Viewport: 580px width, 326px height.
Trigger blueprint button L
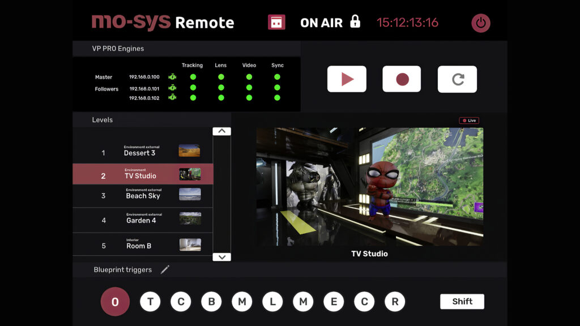tap(272, 302)
